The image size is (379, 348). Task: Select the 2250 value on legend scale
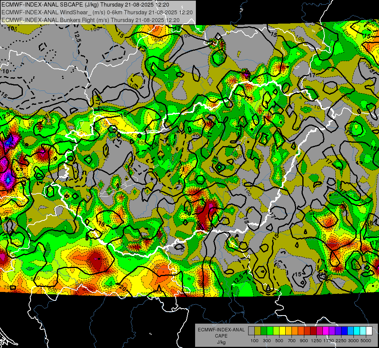coord(341,341)
